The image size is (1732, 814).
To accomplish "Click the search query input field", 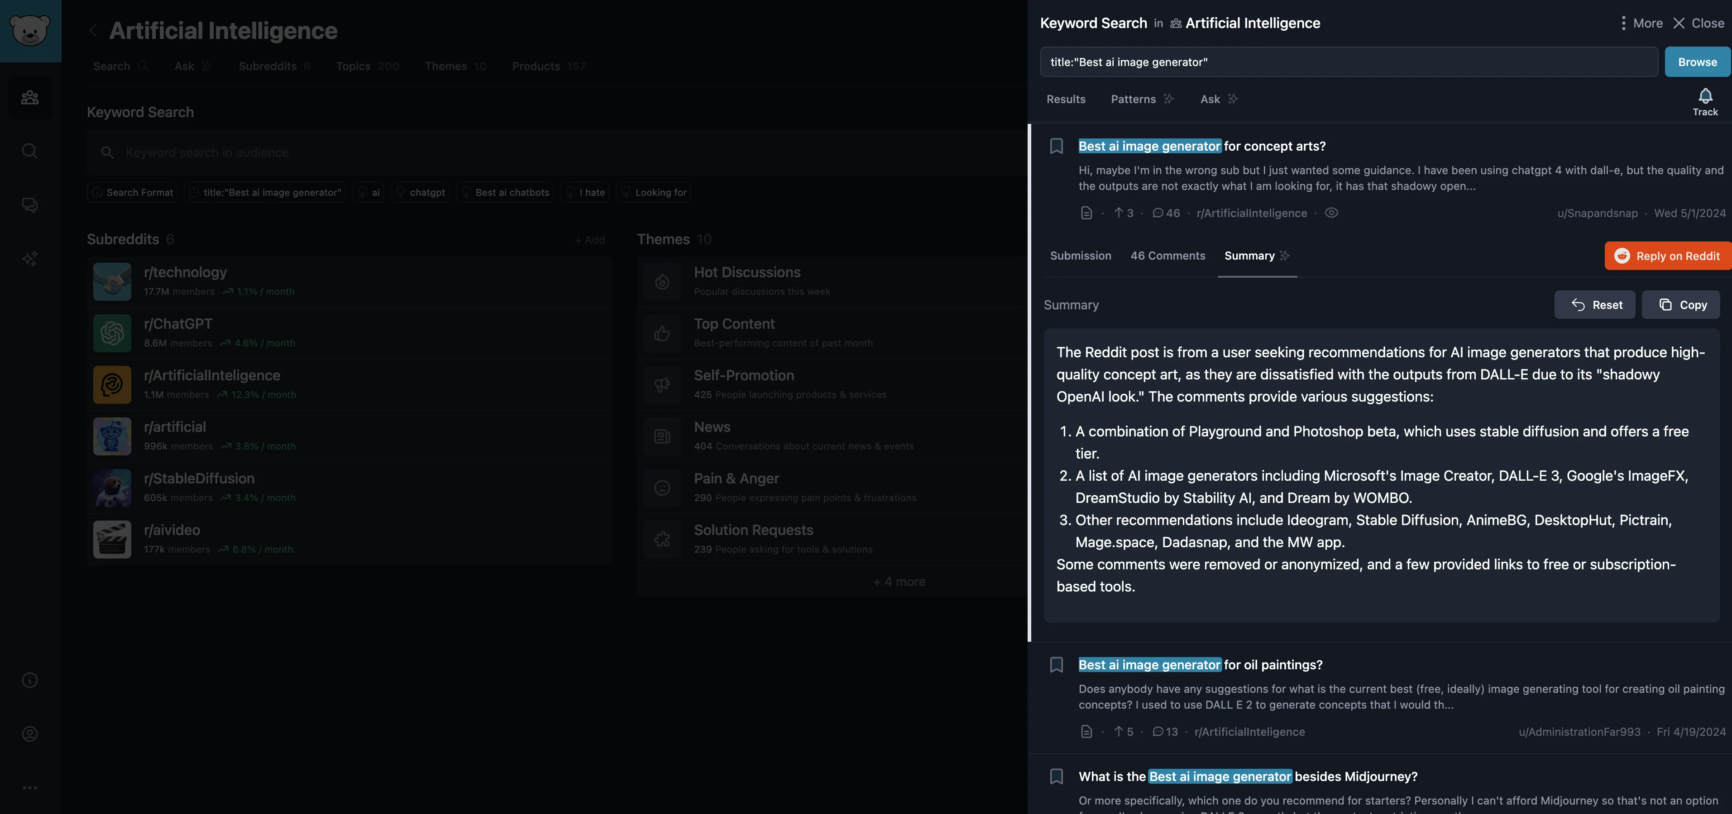I will [1348, 62].
